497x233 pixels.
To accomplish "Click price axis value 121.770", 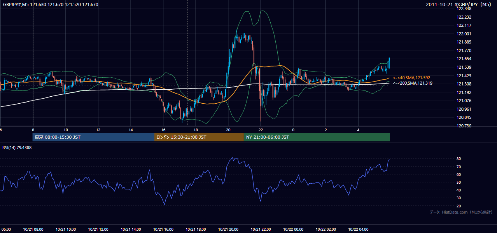I will 464,50.
